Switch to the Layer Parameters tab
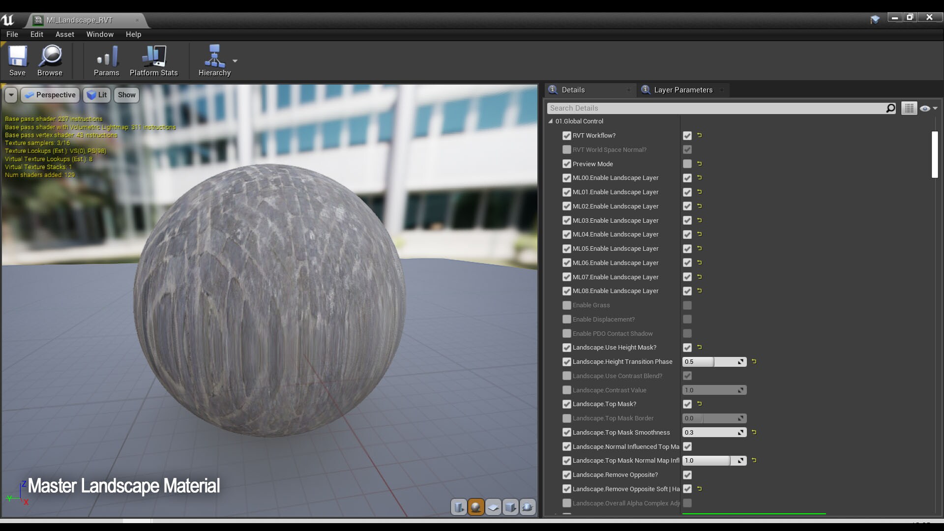The height and width of the screenshot is (531, 944). click(682, 90)
